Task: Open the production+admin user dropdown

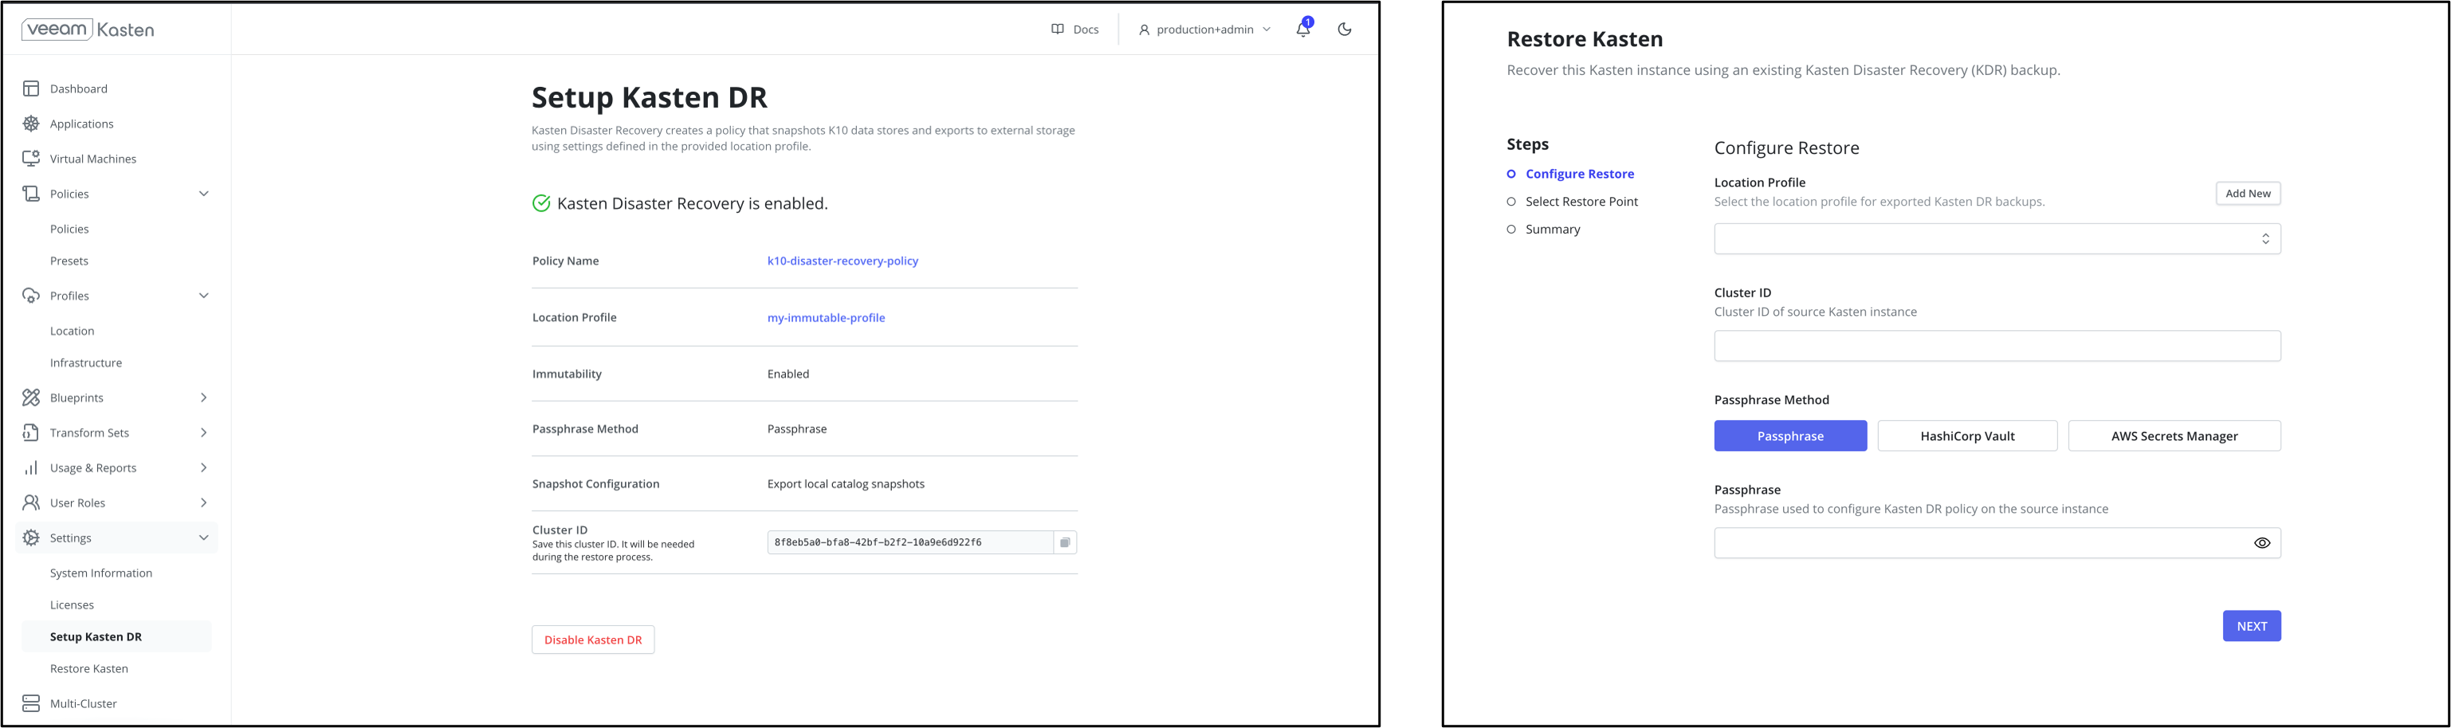Action: coord(1204,30)
